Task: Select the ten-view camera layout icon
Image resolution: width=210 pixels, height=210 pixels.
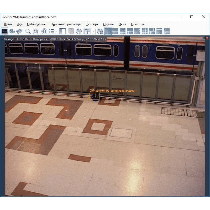Action: tap(152, 31)
